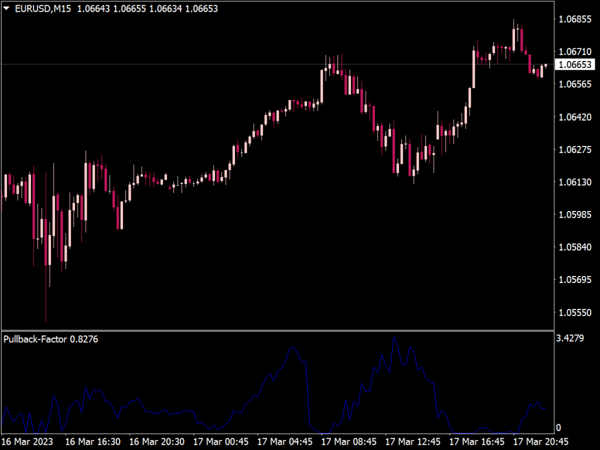
Task: Click the indicator scale maximum 3.4279
Action: click(570, 338)
